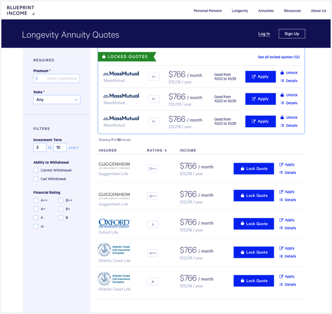Image resolution: width=332 pixels, height=314 pixels.
Task: Focus the Premium input field
Action: 57,78
